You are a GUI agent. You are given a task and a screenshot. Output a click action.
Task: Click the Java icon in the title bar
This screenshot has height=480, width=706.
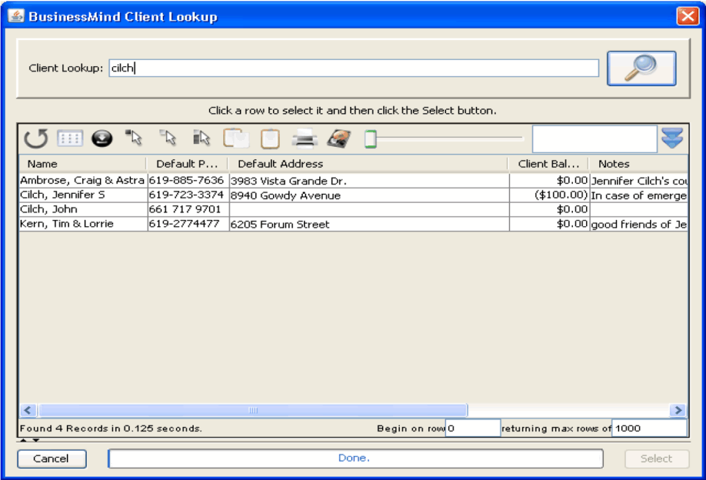pos(17,17)
